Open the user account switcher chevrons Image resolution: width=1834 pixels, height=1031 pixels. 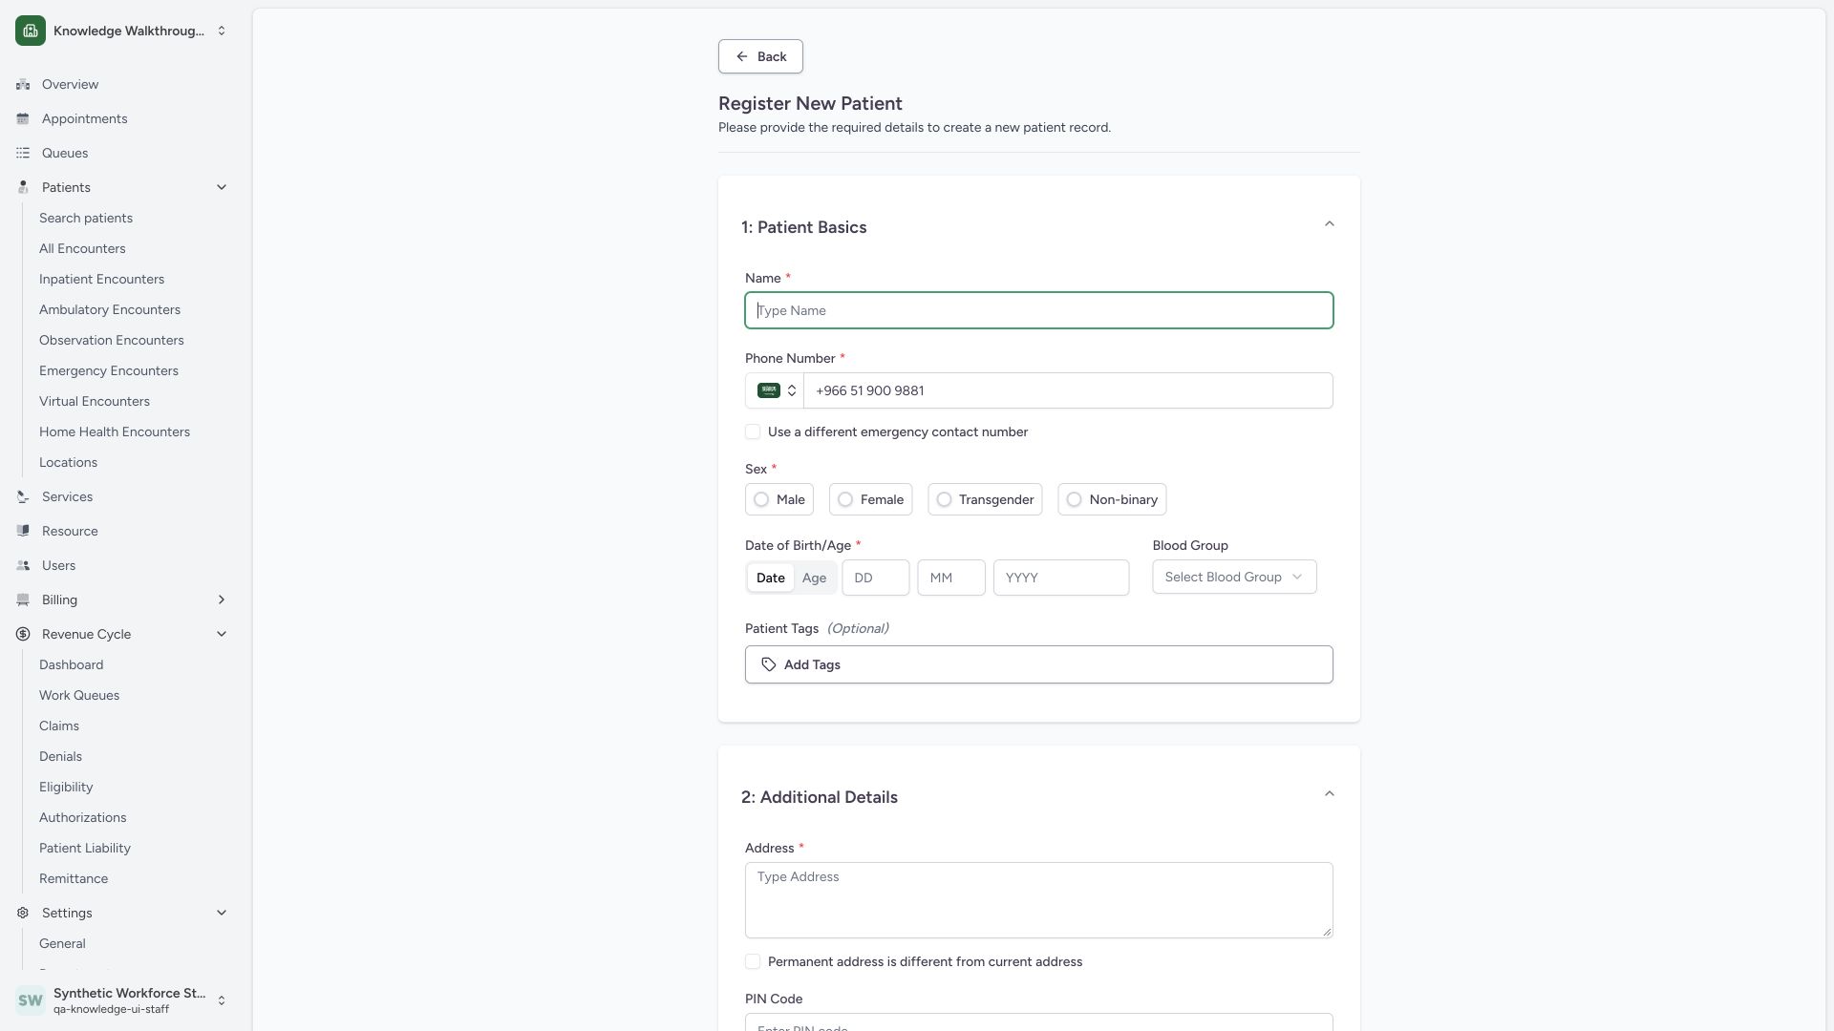pyautogui.click(x=222, y=1000)
